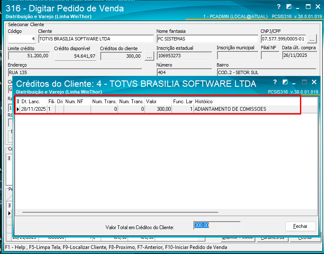The width and height of the screenshot is (324, 254).
Task: Click the Código input field
Action: coord(21,39)
